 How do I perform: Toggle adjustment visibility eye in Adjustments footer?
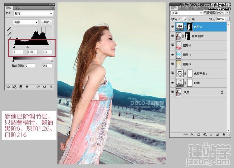click(27, 87)
